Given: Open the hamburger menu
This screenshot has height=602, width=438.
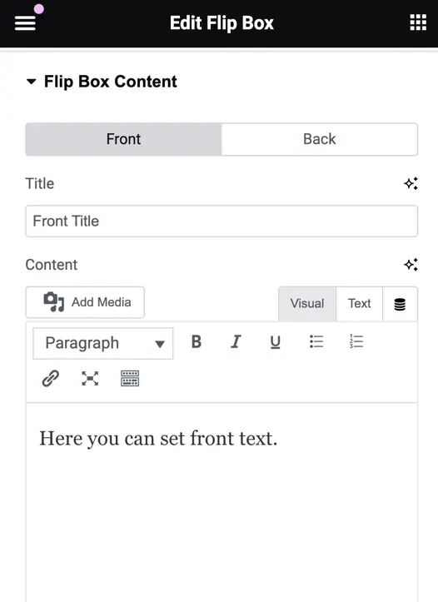Looking at the screenshot, I should click(25, 22).
